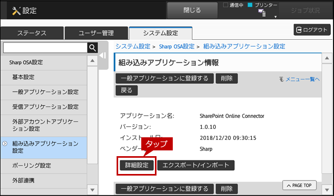The width and height of the screenshot is (334, 196).
Task: Click the sidebar scroll up arrow
Action: pyautogui.click(x=92, y=61)
